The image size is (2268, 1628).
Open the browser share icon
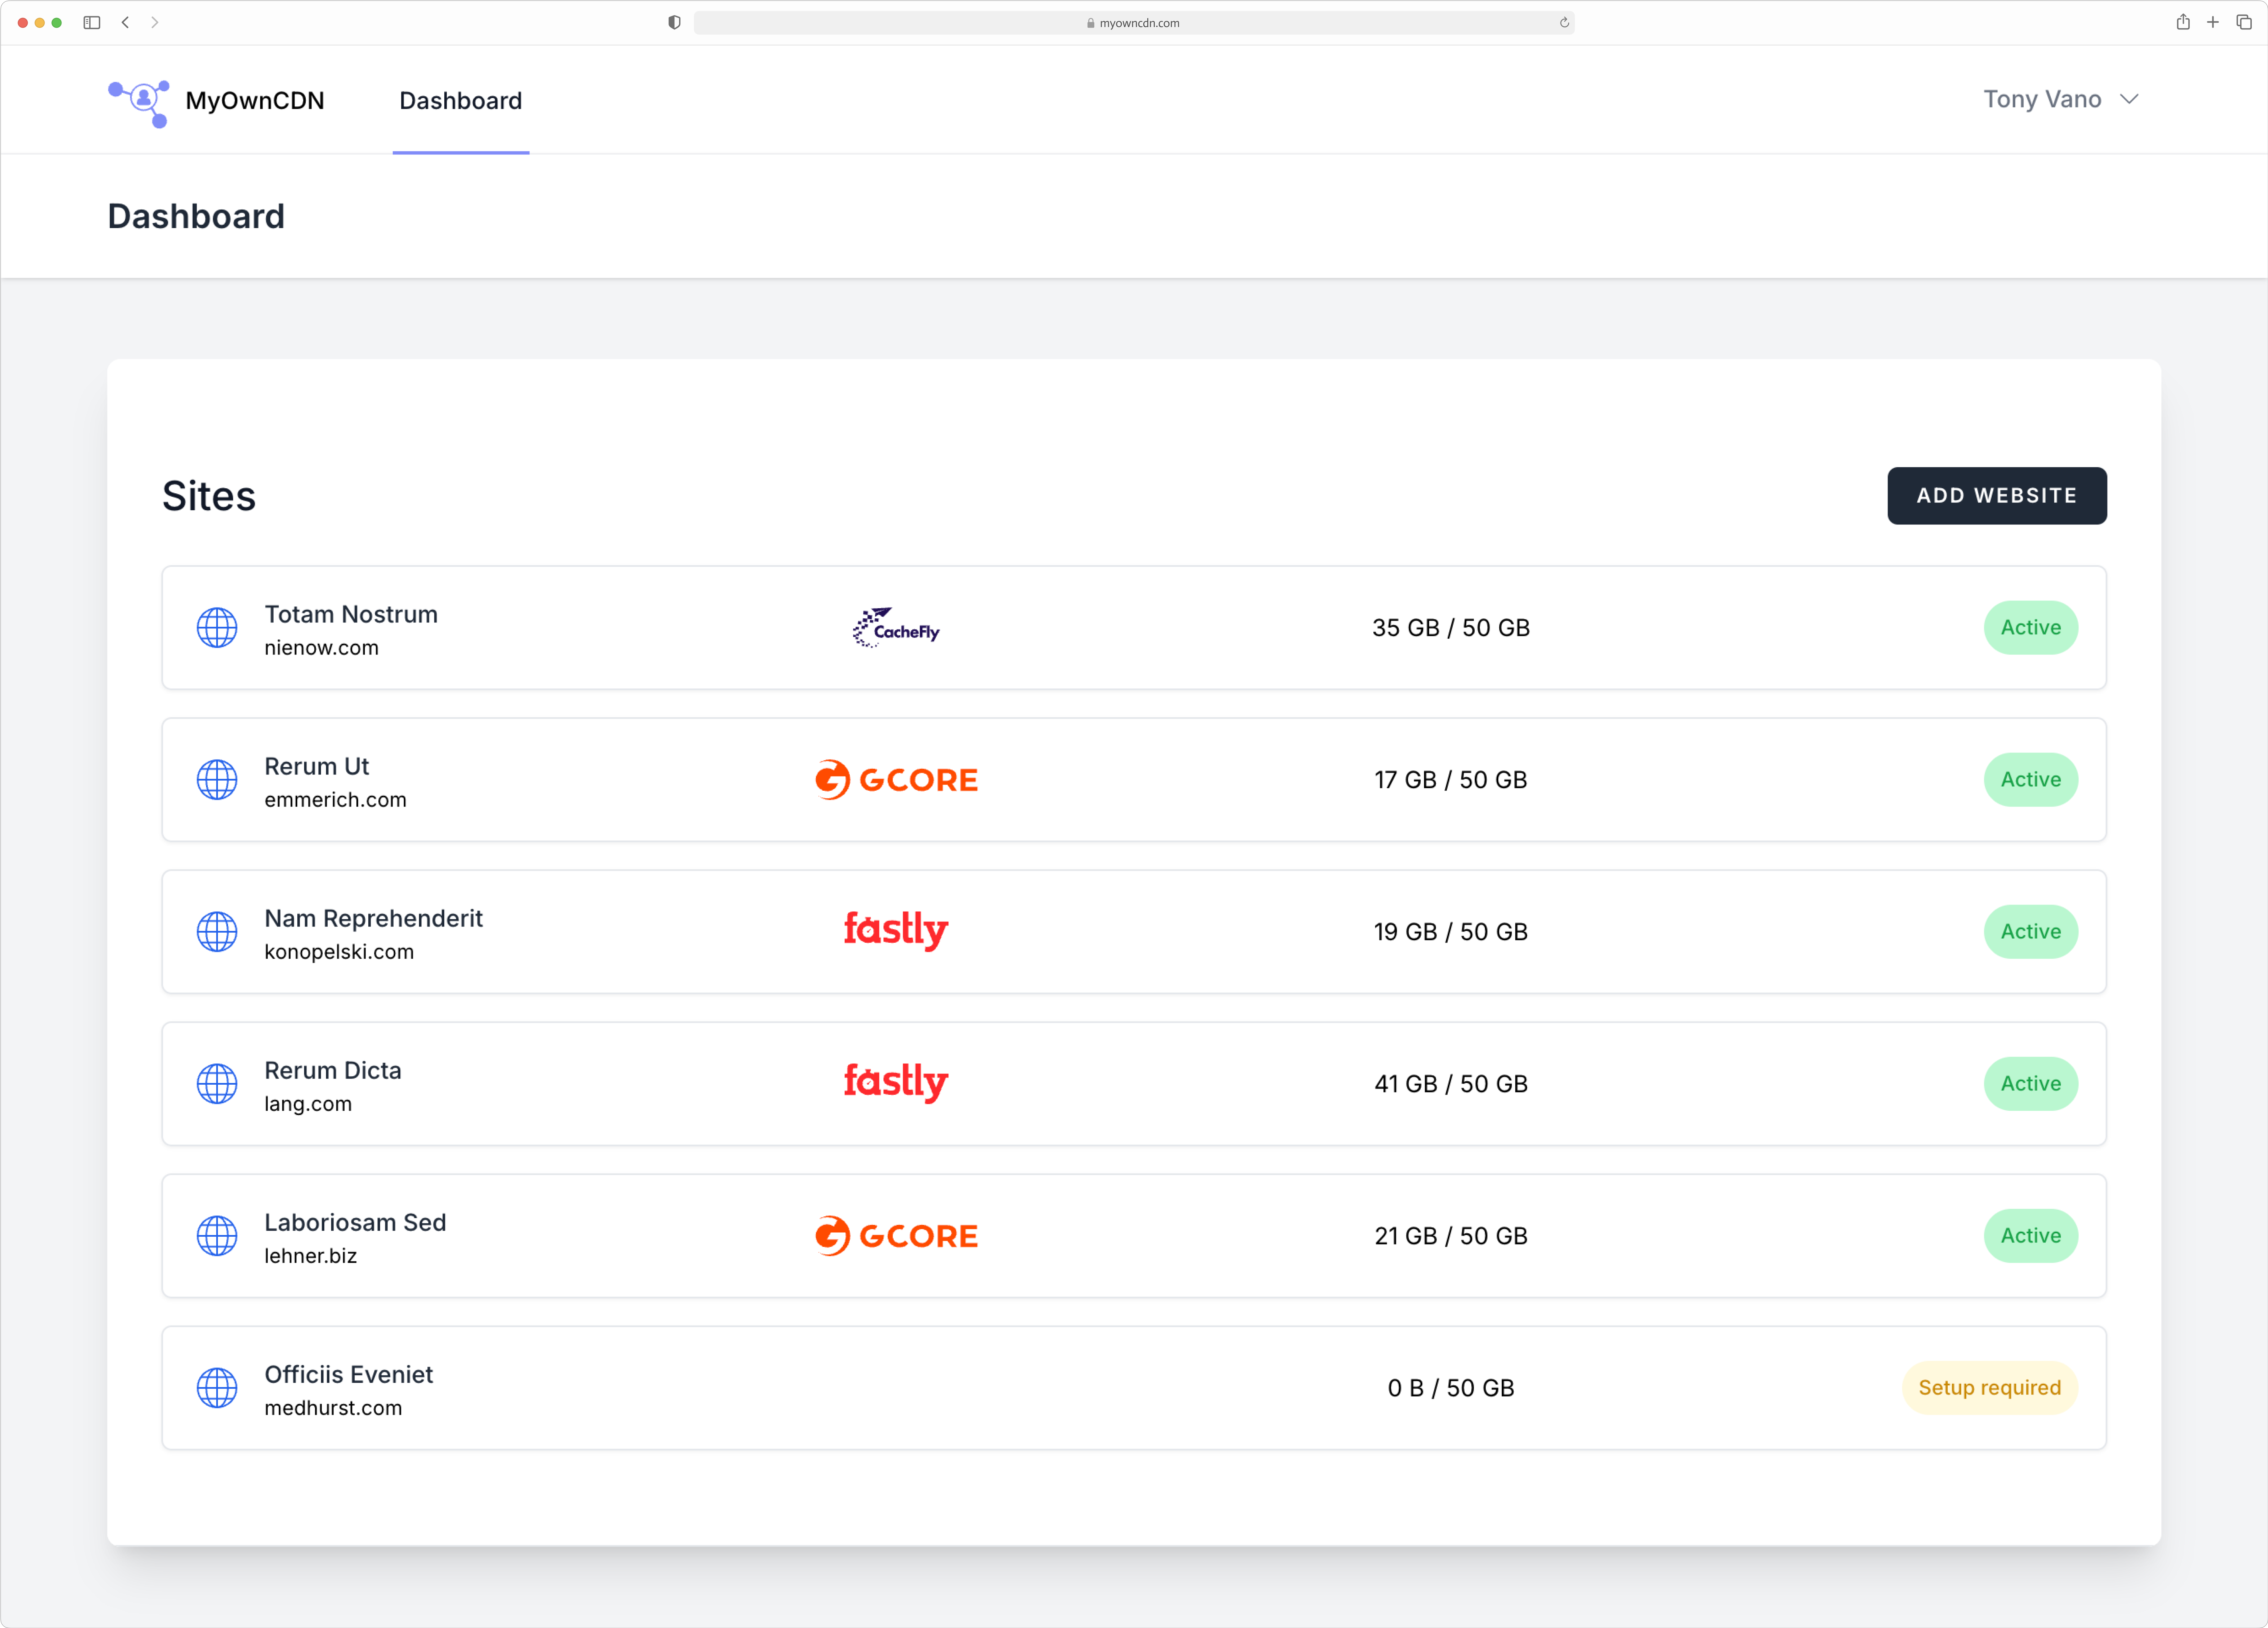(x=2183, y=22)
